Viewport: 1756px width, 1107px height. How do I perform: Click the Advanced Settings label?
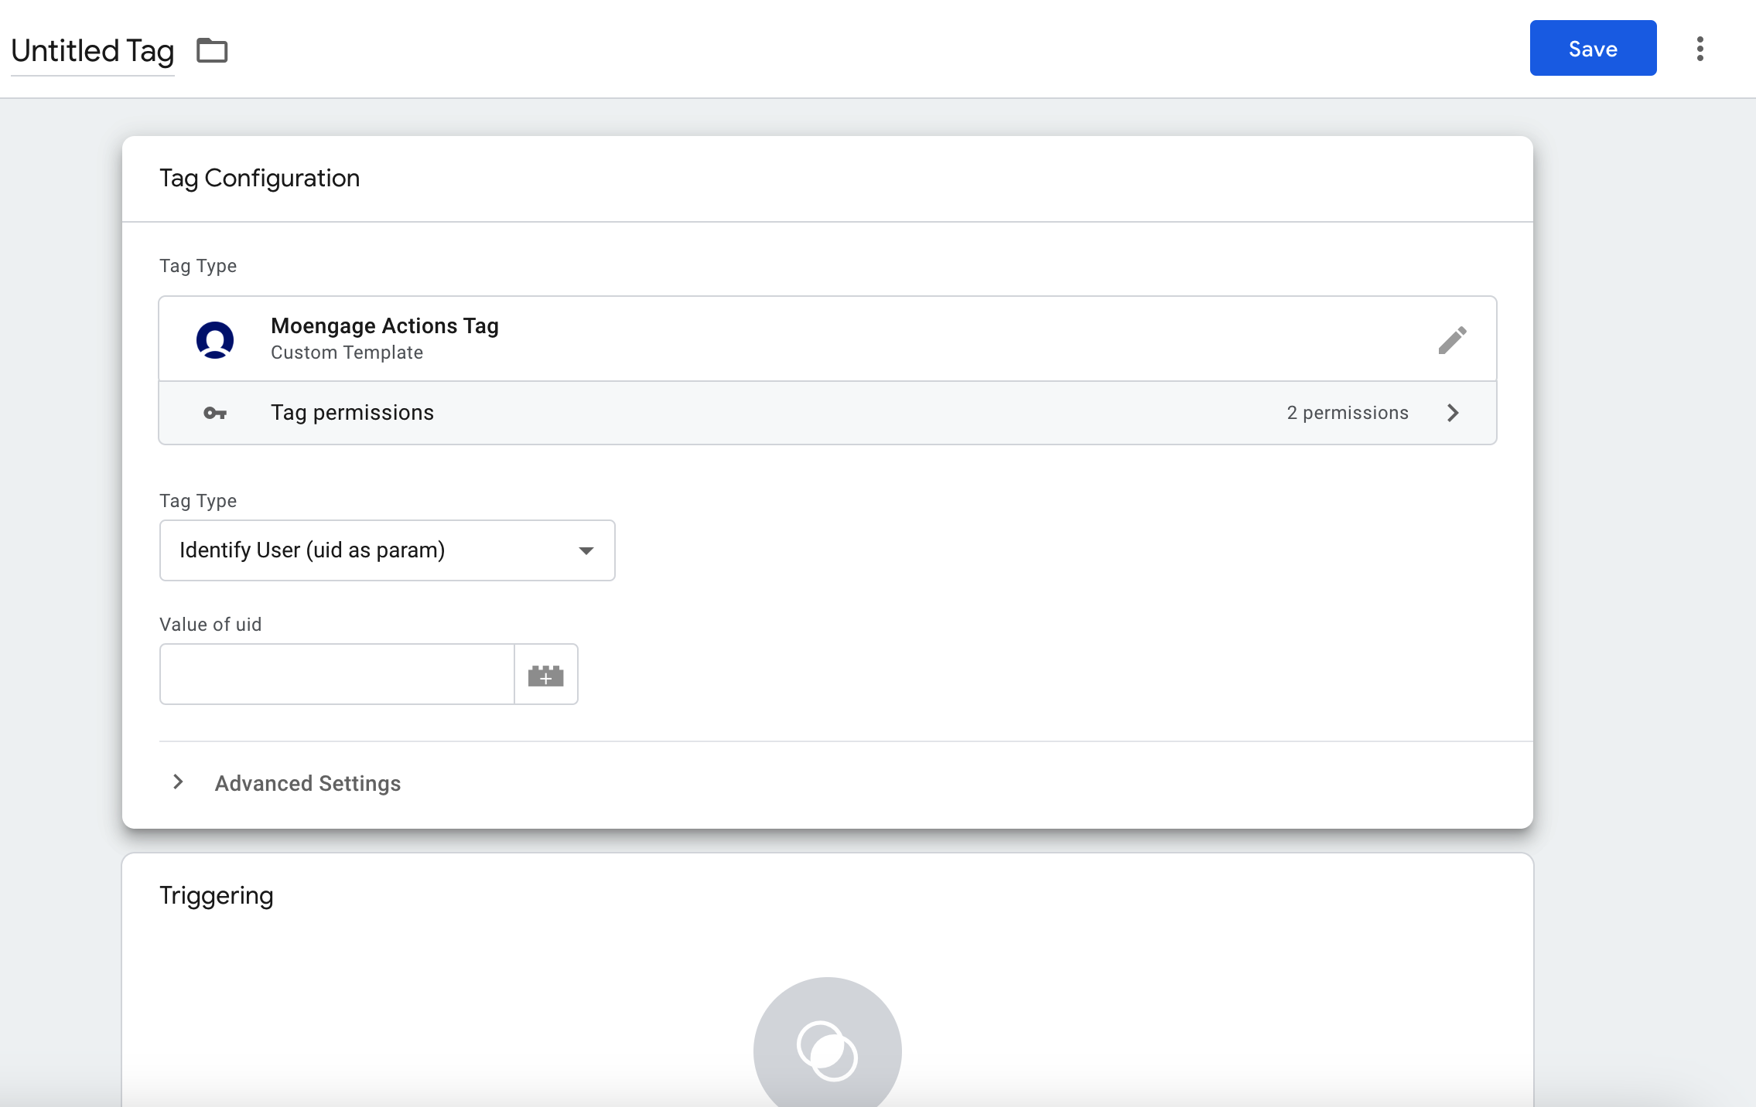(308, 783)
